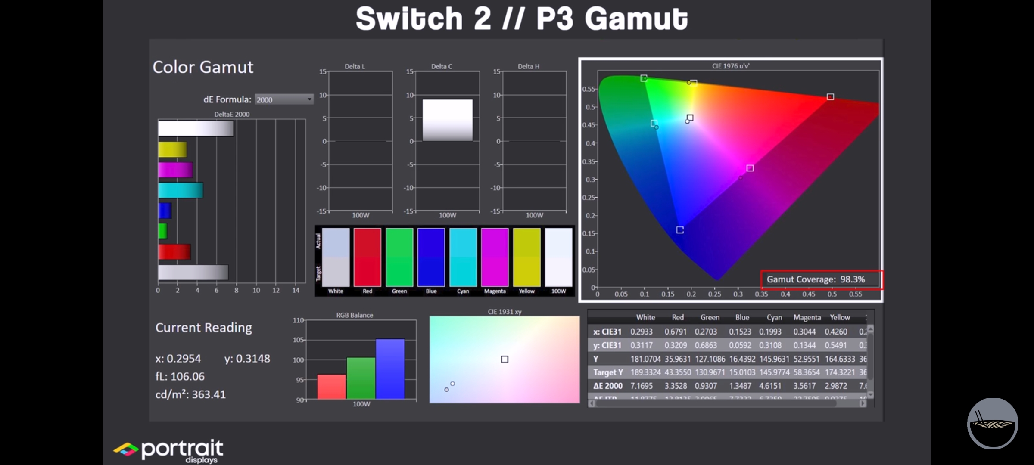Click the blue primary target square in CIE 1976
1034x465 pixels.
pyautogui.click(x=680, y=230)
